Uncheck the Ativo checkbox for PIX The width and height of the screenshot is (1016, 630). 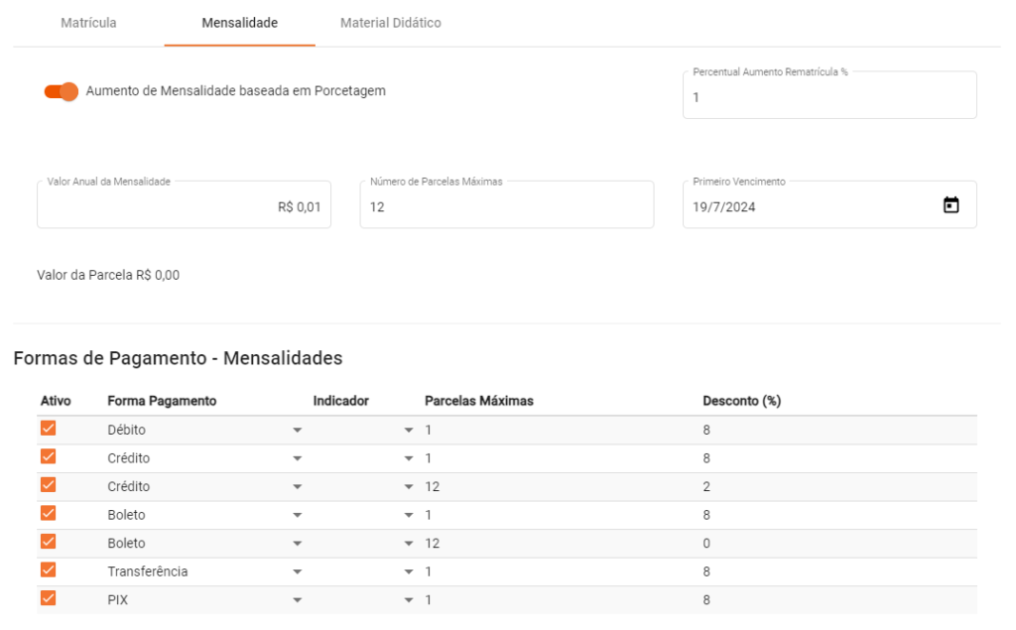pos(48,598)
